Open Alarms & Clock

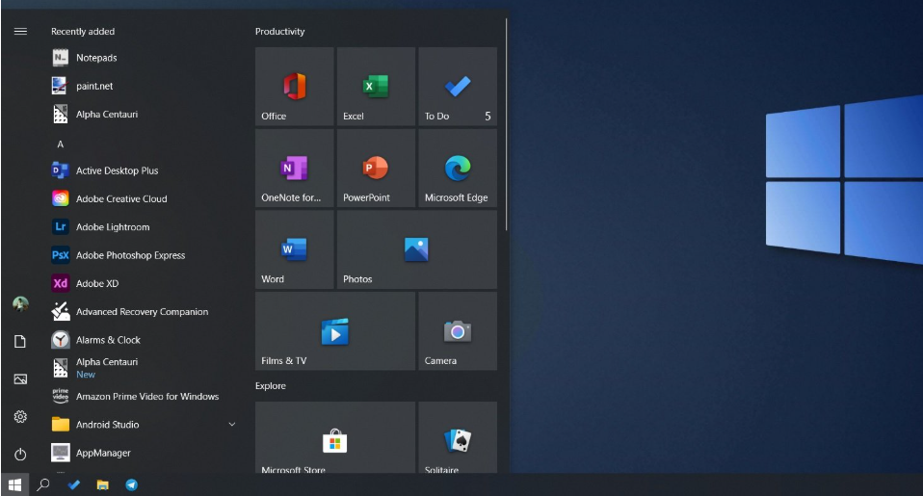(x=145, y=340)
